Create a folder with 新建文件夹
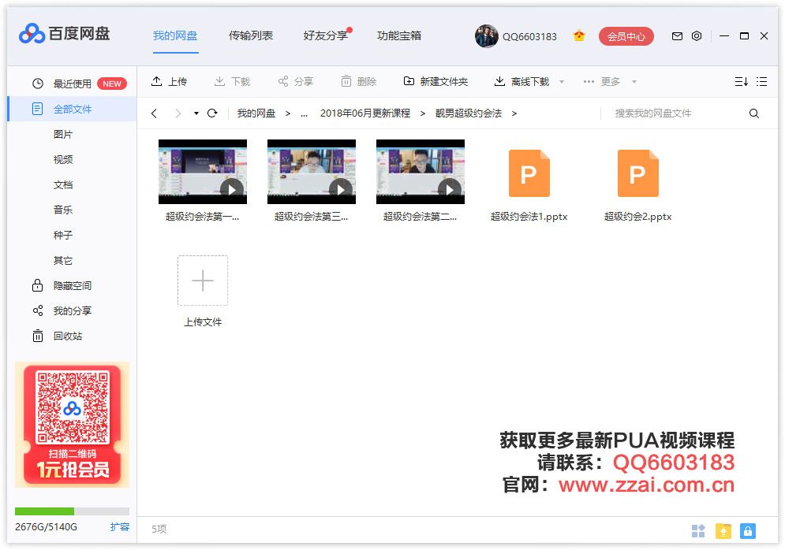 pyautogui.click(x=435, y=81)
